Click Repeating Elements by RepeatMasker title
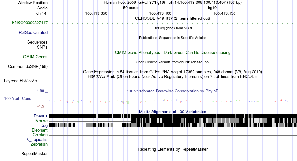The width and height of the screenshot is (297, 161). (x=173, y=149)
